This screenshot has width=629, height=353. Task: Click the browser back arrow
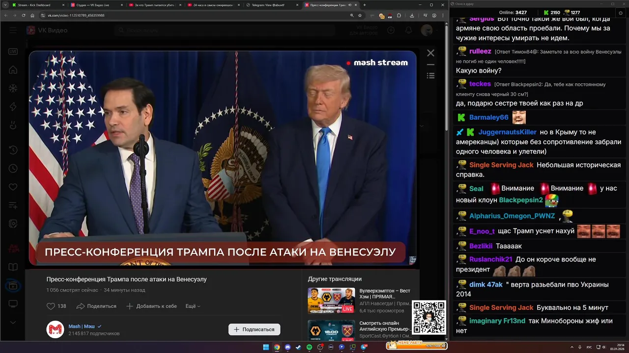(x=5, y=15)
